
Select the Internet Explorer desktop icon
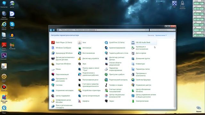pyautogui.click(x=4, y=26)
